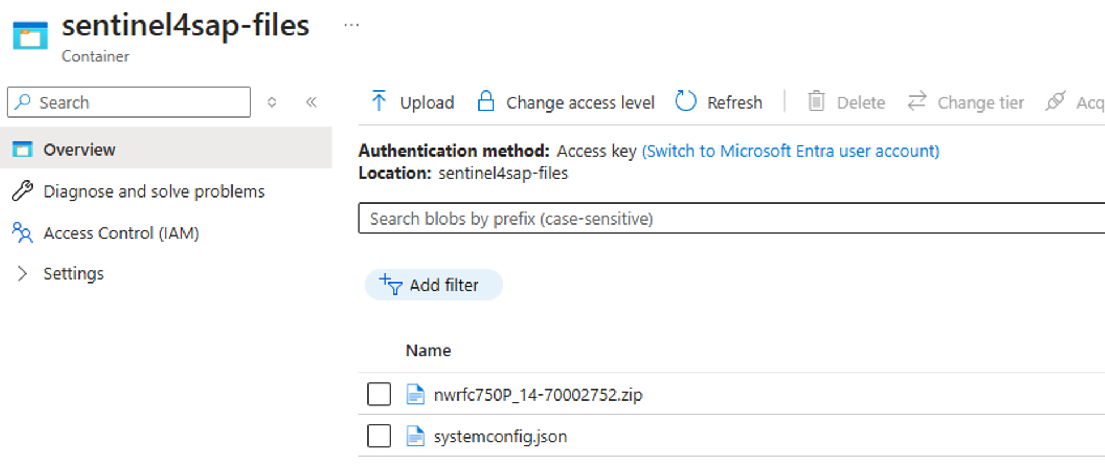Viewport: 1105px width, 475px height.
Task: Go to Access Control (IAM)
Action: [121, 233]
